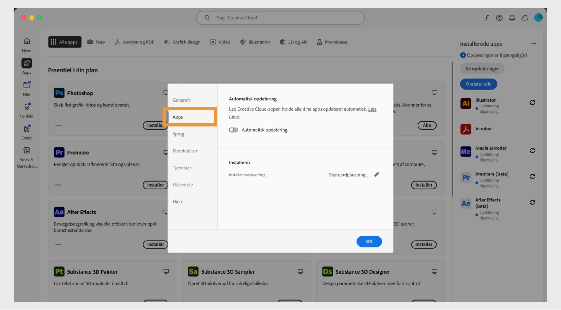Select the Alle apps category

[x=65, y=42]
